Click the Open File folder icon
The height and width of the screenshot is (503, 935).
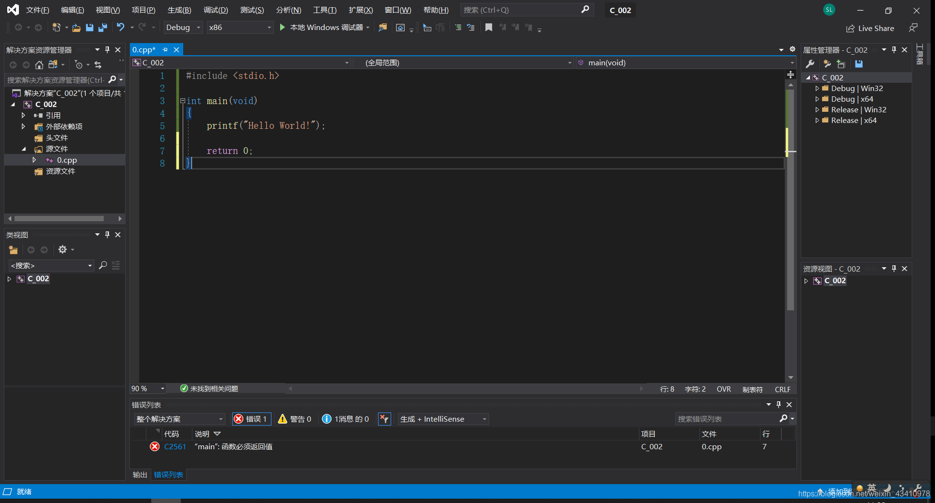tap(76, 28)
